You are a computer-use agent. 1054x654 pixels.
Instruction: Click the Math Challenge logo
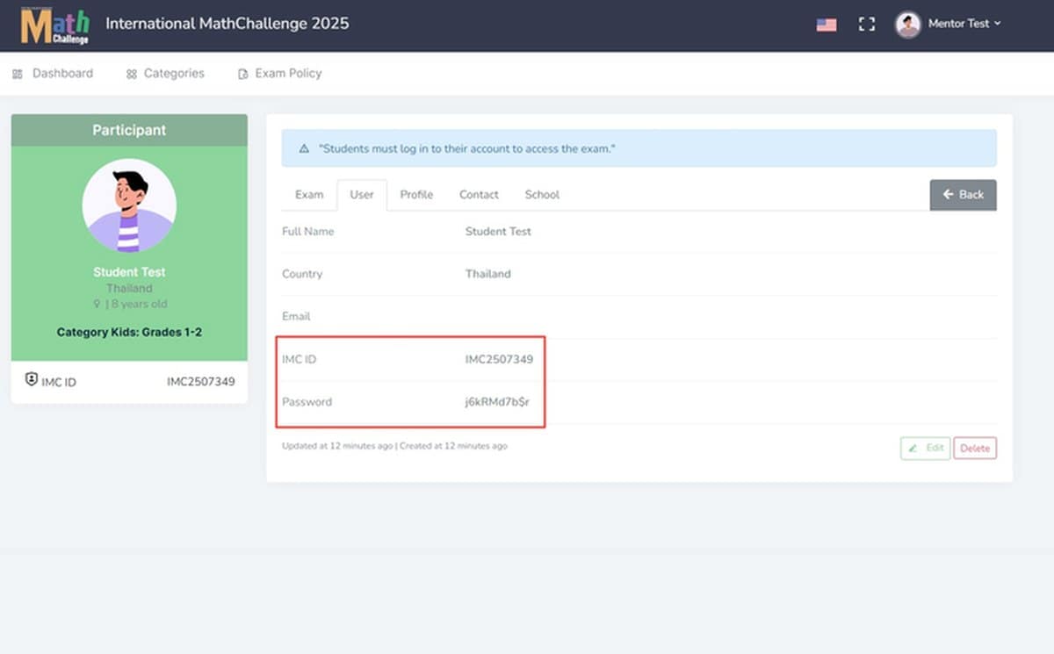tap(55, 25)
